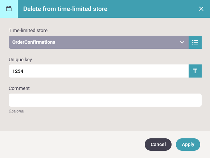Open the Time-limited store combo box
This screenshot has width=210, height=158.
(x=99, y=42)
